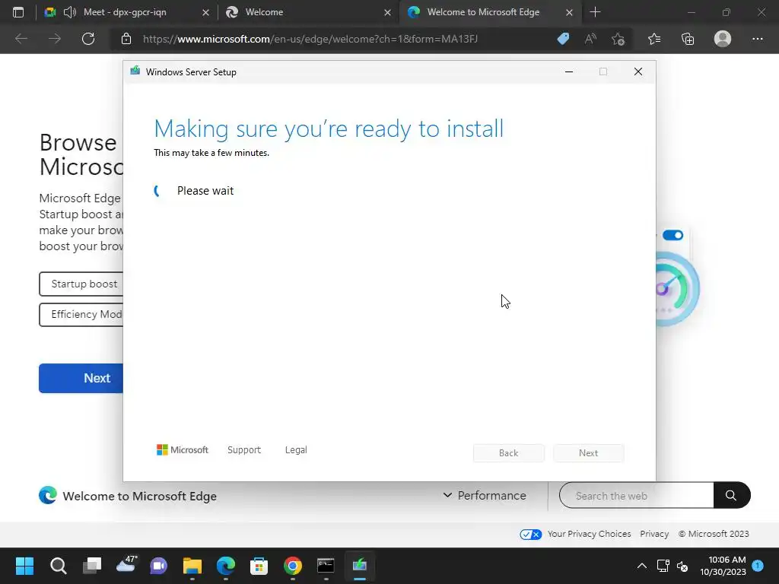Toggle the blue switch on Edge page
This screenshot has height=584, width=779.
(x=672, y=236)
